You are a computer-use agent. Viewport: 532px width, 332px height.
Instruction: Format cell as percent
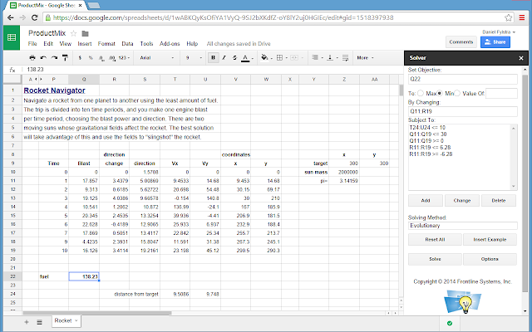(x=91, y=58)
